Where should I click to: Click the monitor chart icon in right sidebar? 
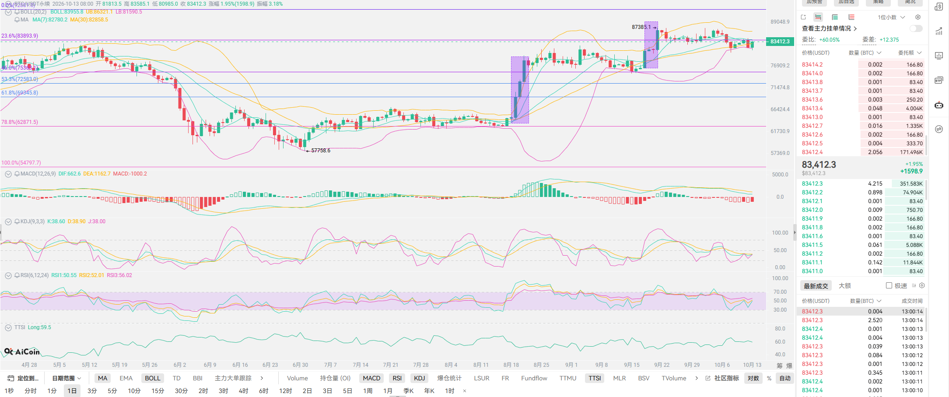point(939,56)
